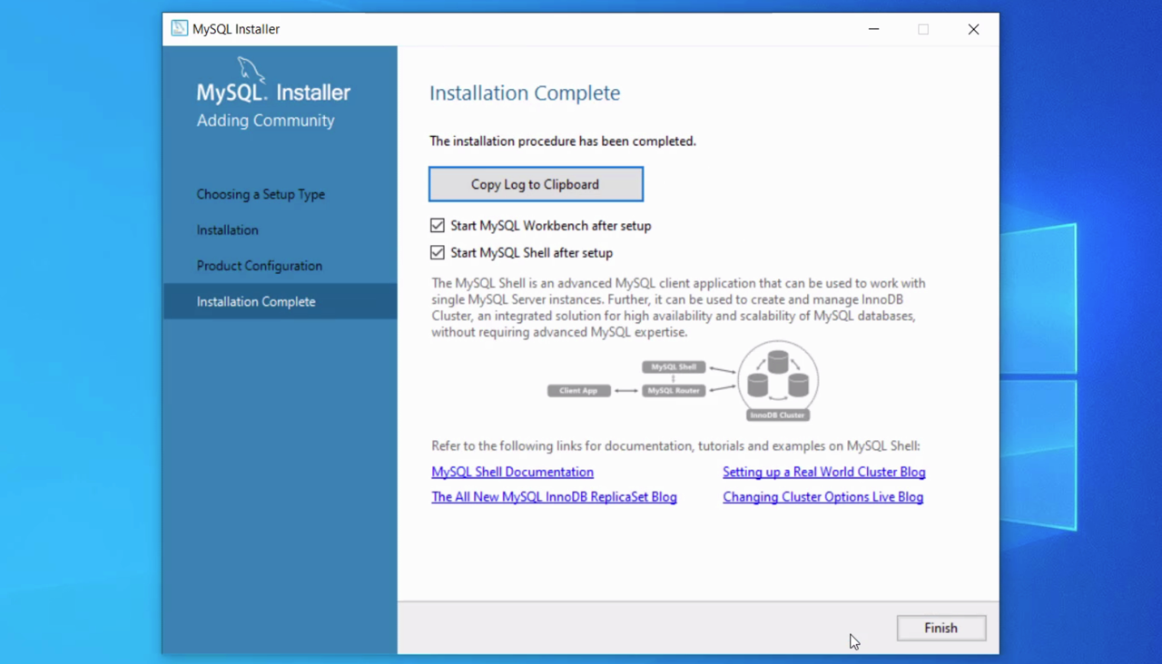
Task: Minimize the MySQL Installer window
Action: [873, 29]
